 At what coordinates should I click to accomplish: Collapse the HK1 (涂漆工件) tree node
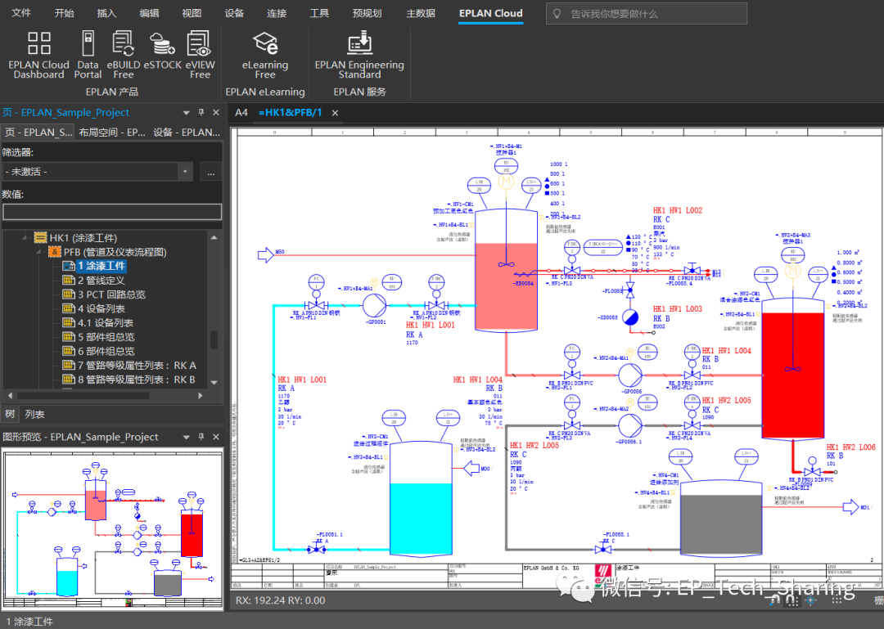pyautogui.click(x=25, y=238)
